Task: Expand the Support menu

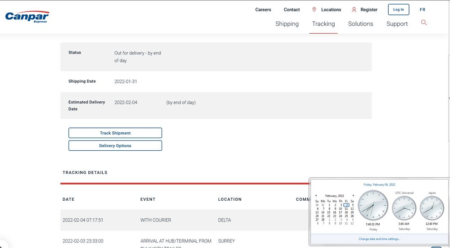Action: (x=397, y=24)
